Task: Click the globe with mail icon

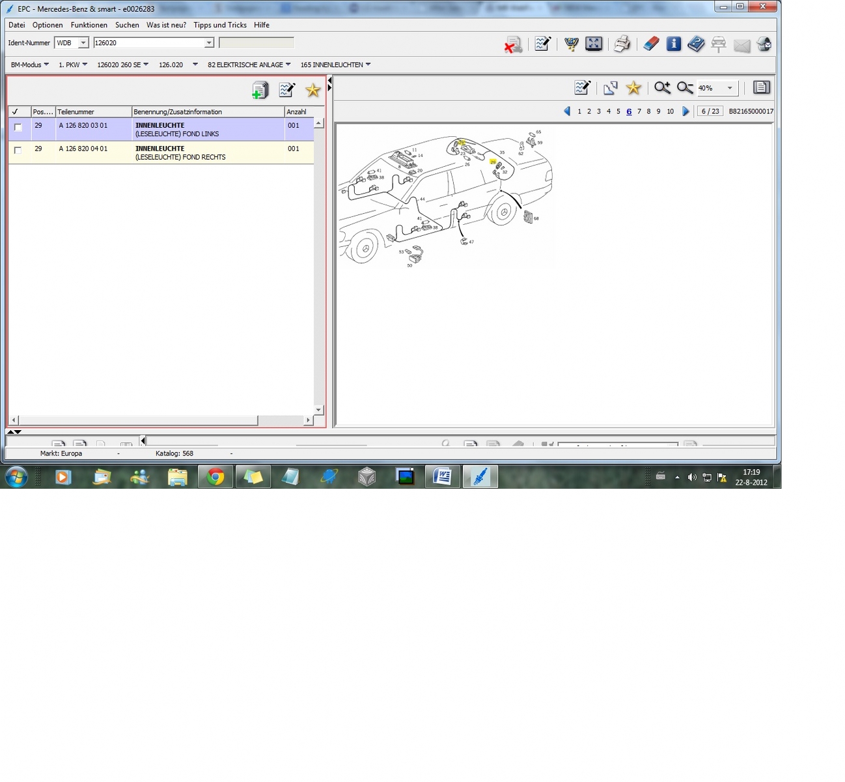Action: [764, 44]
